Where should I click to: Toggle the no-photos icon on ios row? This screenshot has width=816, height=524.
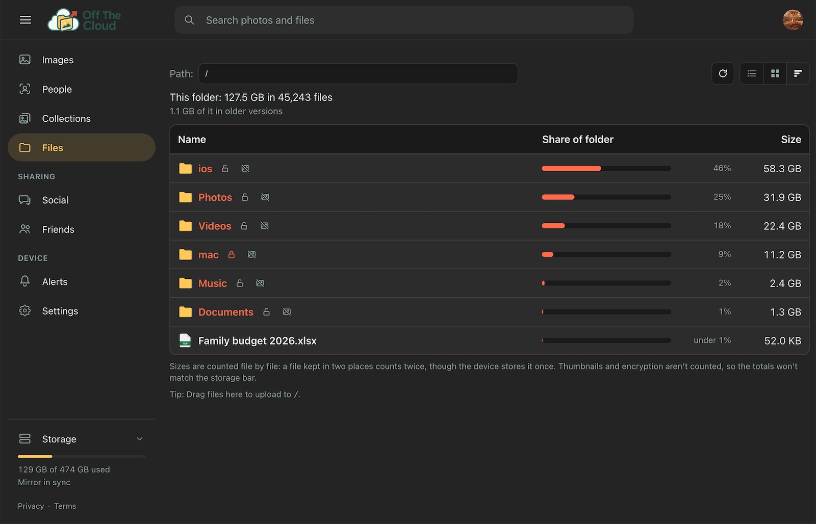pos(245,168)
